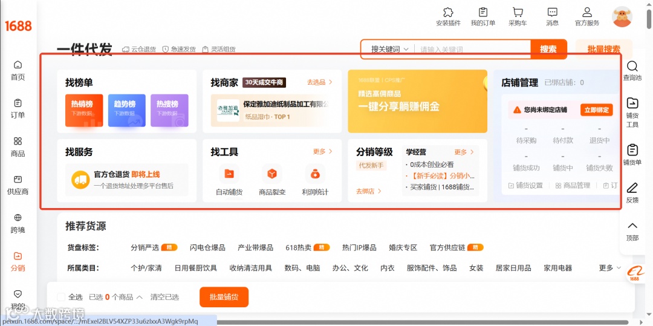Expand 搜关键词 search type dropdown
Image resolution: width=653 pixels, height=326 pixels.
click(x=390, y=49)
